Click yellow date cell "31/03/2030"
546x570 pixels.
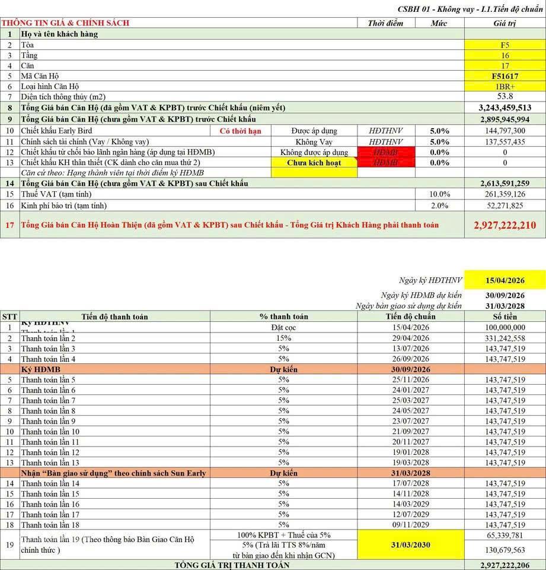point(411,545)
